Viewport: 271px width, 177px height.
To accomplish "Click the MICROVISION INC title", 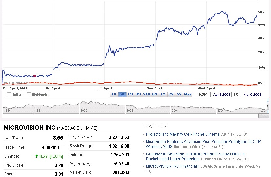I will tap(30, 128).
